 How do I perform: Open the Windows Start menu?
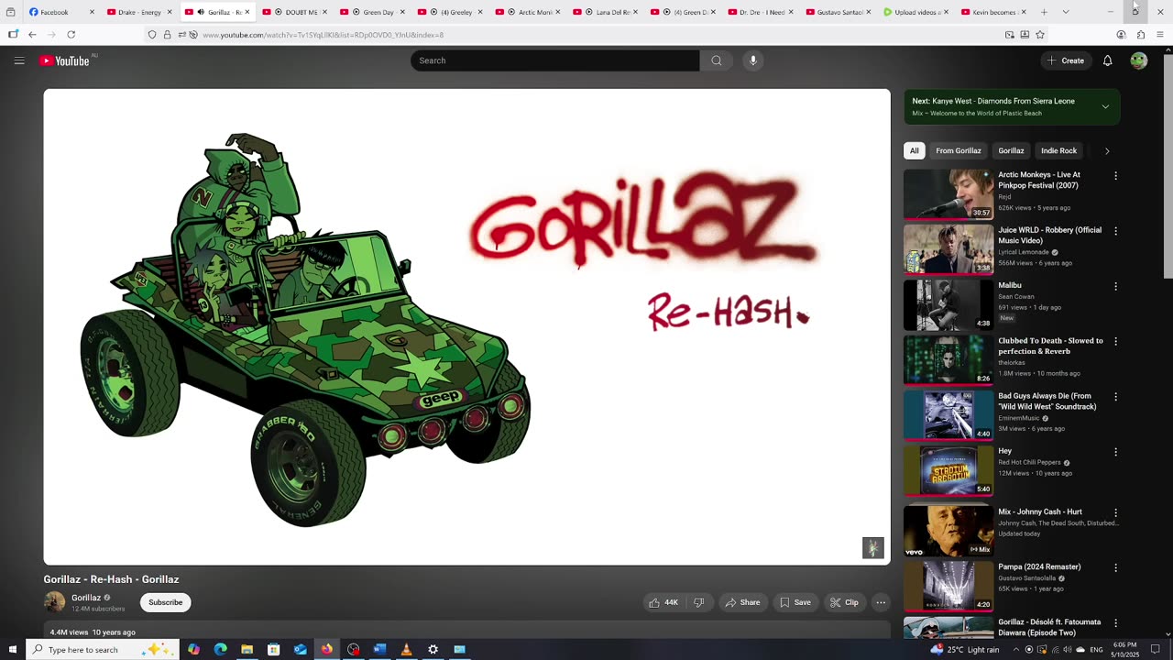[12, 649]
